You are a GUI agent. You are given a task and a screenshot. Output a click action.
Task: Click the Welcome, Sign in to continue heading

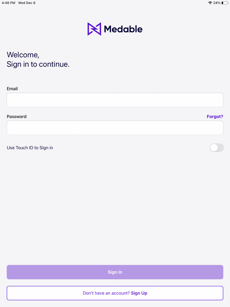(x=38, y=59)
